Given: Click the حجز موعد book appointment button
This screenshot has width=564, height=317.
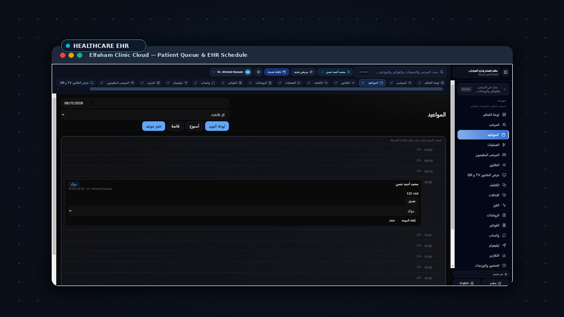Looking at the screenshot, I should (x=154, y=126).
